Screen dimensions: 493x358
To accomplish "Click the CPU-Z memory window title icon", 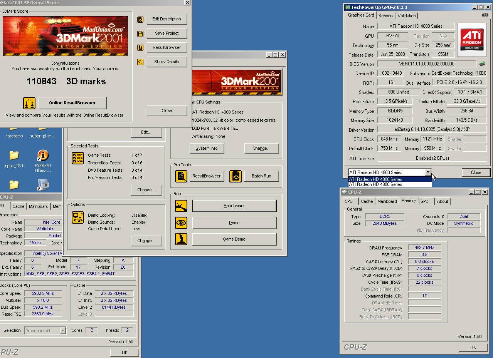I will point(344,192).
